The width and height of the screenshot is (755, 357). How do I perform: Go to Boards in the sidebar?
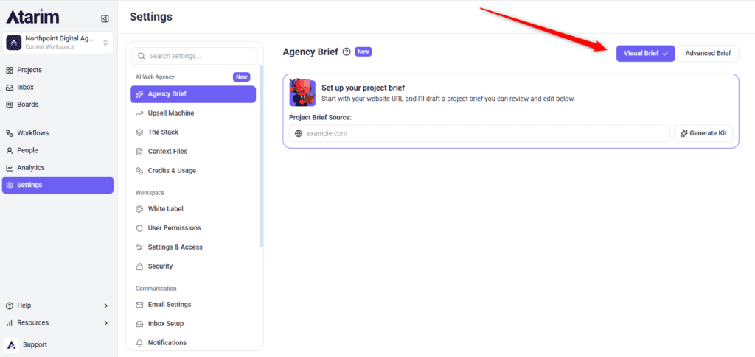click(x=58, y=105)
